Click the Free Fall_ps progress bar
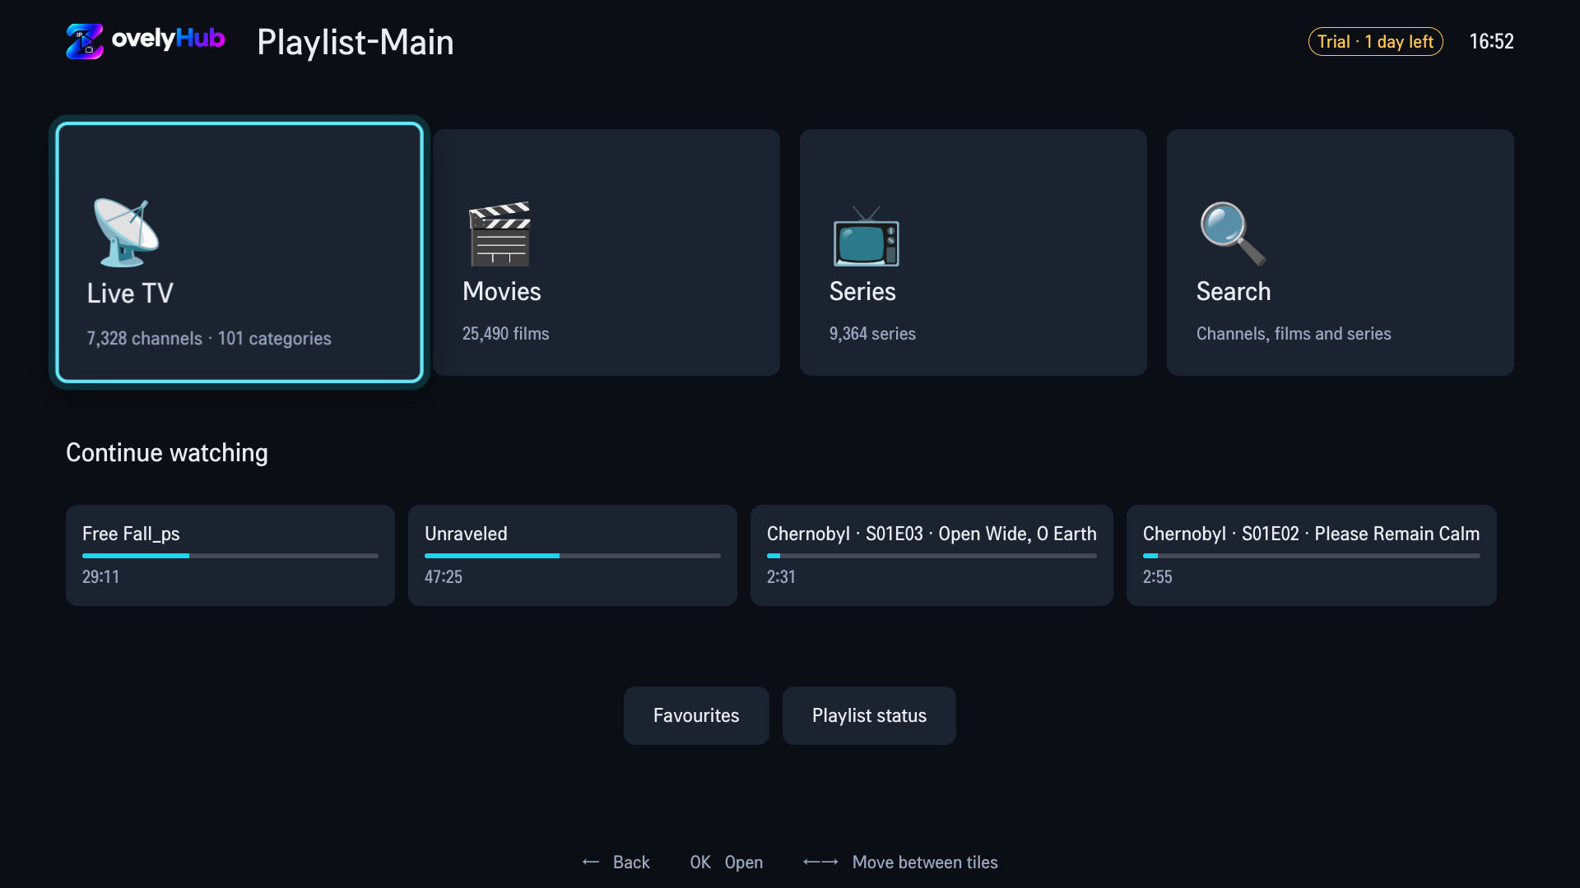This screenshot has width=1580, height=888. [230, 556]
